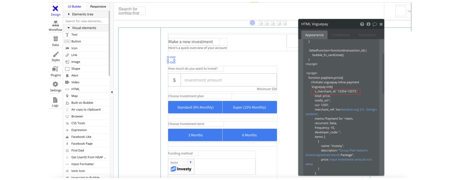Open the Plugins section icon

55,72
